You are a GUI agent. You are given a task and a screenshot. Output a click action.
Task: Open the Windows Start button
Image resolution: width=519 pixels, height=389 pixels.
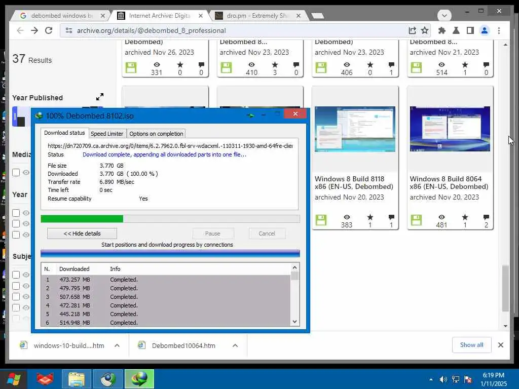click(14, 379)
